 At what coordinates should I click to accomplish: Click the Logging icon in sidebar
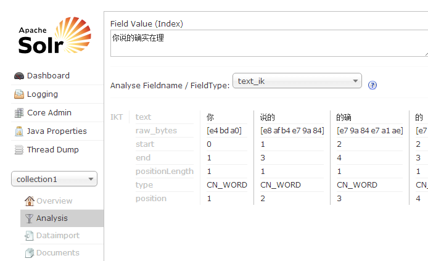(x=19, y=94)
